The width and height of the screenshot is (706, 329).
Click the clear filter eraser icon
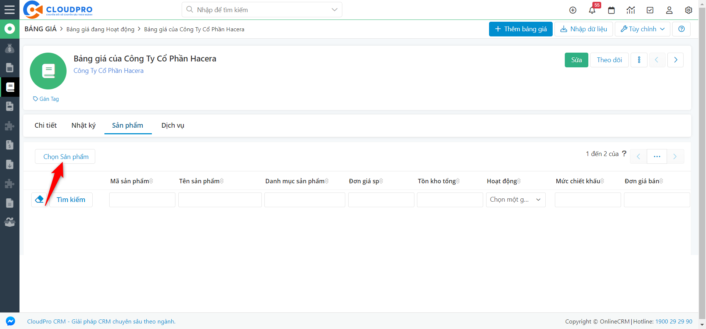coord(39,199)
